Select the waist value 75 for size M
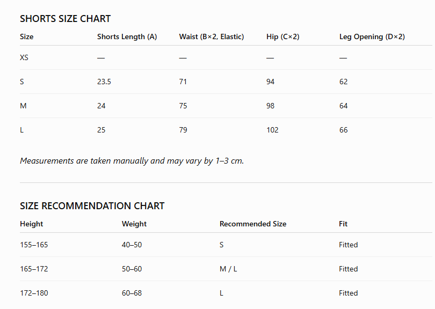 [x=183, y=106]
